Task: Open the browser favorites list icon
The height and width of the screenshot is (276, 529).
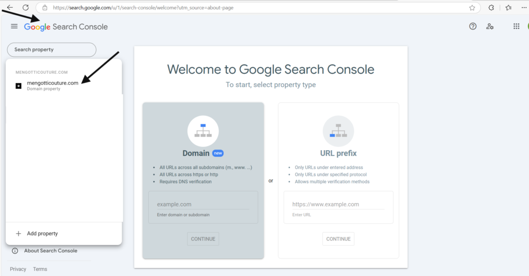Action: 508,7
